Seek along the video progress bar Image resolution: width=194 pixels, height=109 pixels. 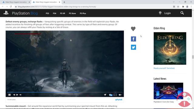65,92
